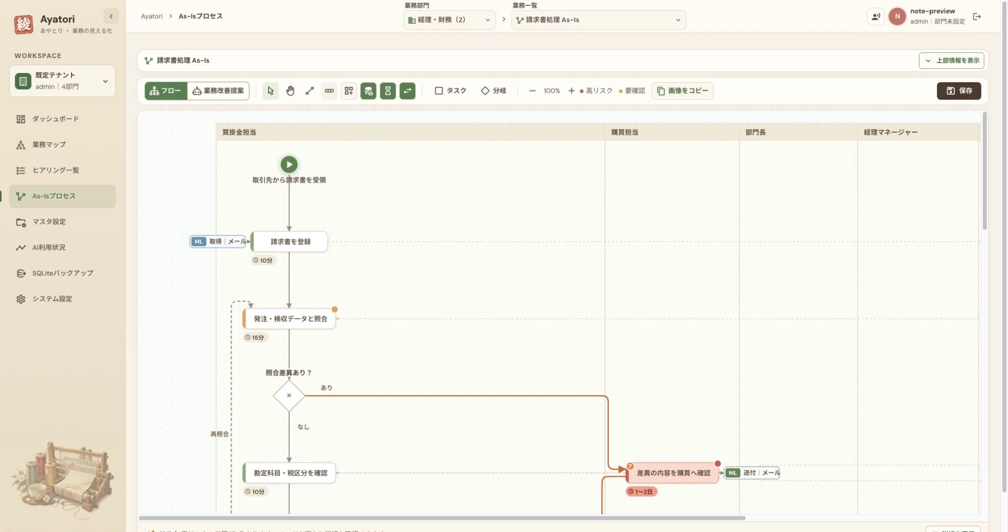Zoom in with the plus icon
Image resolution: width=1008 pixels, height=532 pixels.
point(571,91)
